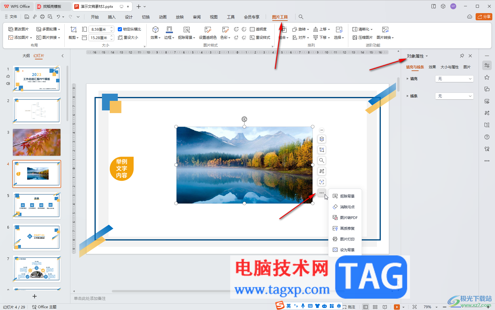Click Reset Size (重设大小) button
Viewport: 495px width, 310px height.
(x=128, y=38)
